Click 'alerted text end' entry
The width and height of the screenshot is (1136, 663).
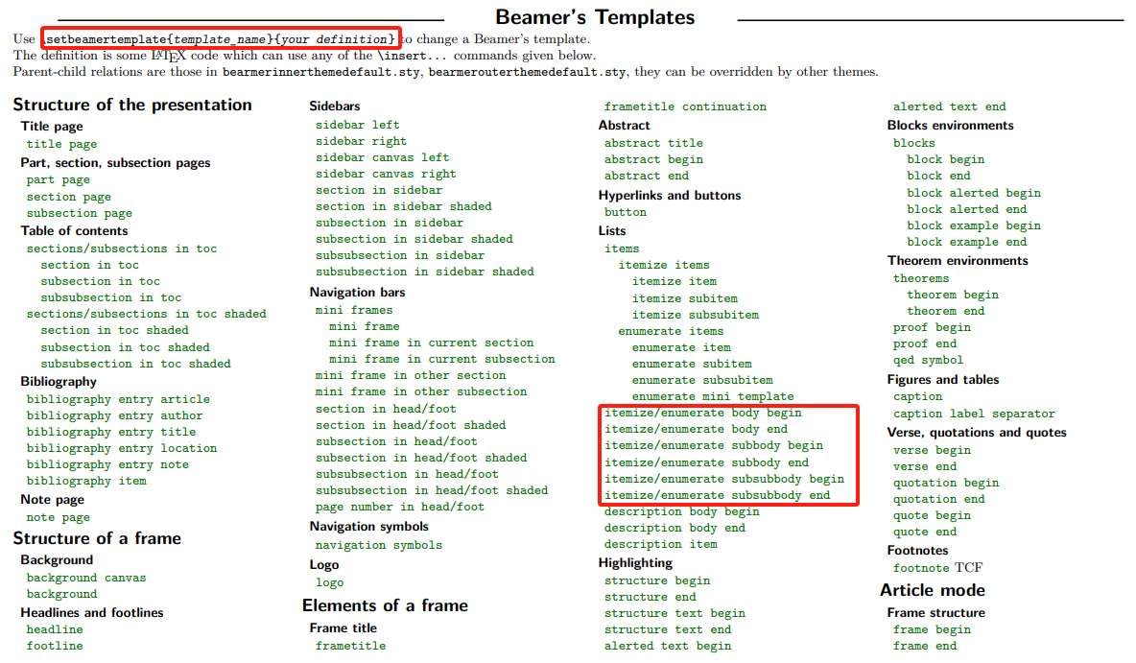949,107
